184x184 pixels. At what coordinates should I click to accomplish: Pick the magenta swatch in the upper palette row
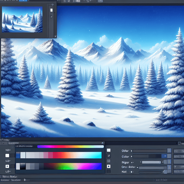click(x=50, y=155)
